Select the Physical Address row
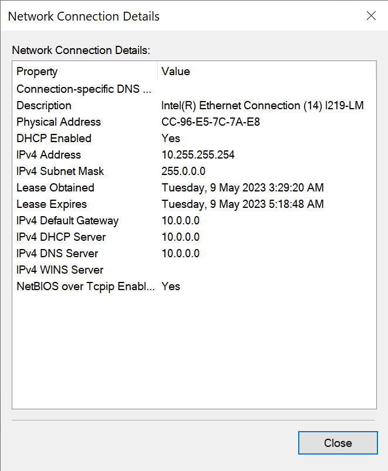The height and width of the screenshot is (471, 388). [x=194, y=122]
